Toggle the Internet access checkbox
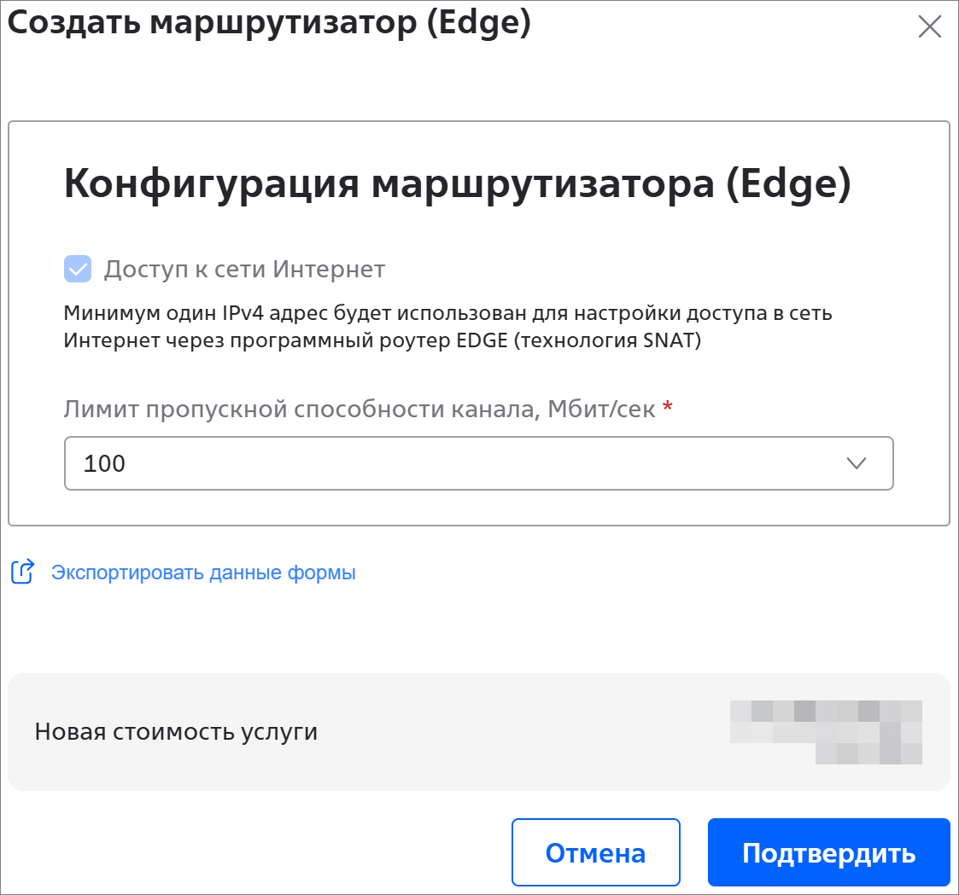This screenshot has height=895, width=959. 78,270
